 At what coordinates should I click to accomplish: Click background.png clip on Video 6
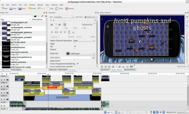coord(62,97)
